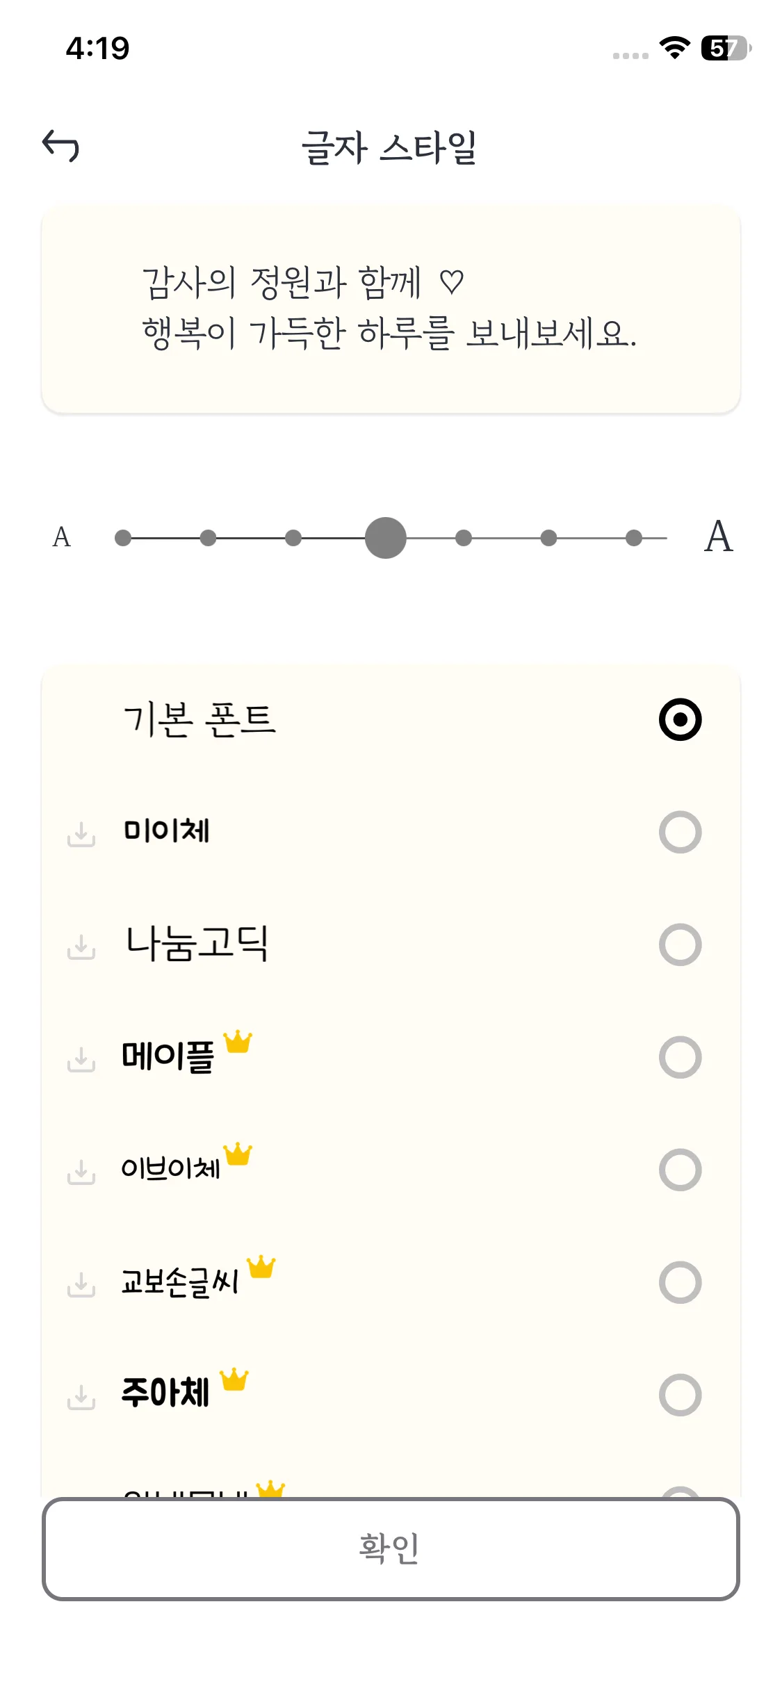Set font size slider to smallest dot
Viewport: 782px width, 1693px height.
(x=123, y=538)
